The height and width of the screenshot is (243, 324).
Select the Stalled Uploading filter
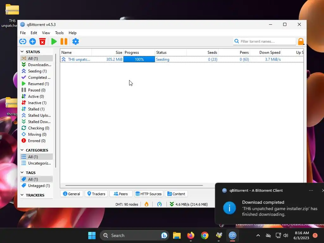[x=37, y=115]
